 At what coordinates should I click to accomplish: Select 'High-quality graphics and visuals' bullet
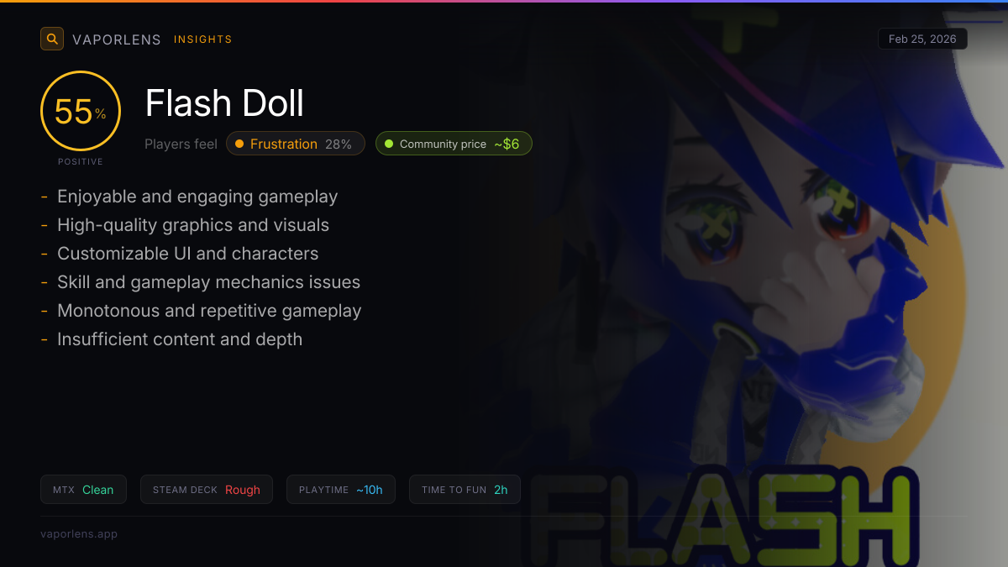[193, 225]
